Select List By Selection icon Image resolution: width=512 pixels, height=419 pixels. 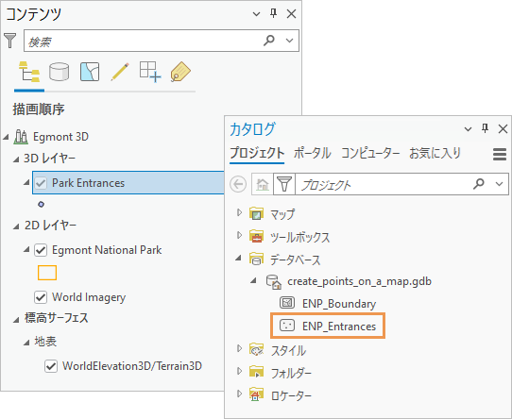point(90,72)
